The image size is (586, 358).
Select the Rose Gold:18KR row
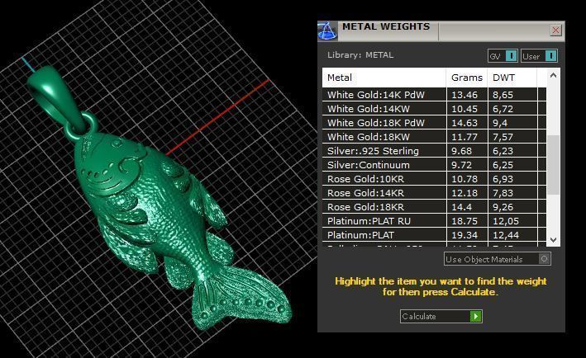[434, 207]
